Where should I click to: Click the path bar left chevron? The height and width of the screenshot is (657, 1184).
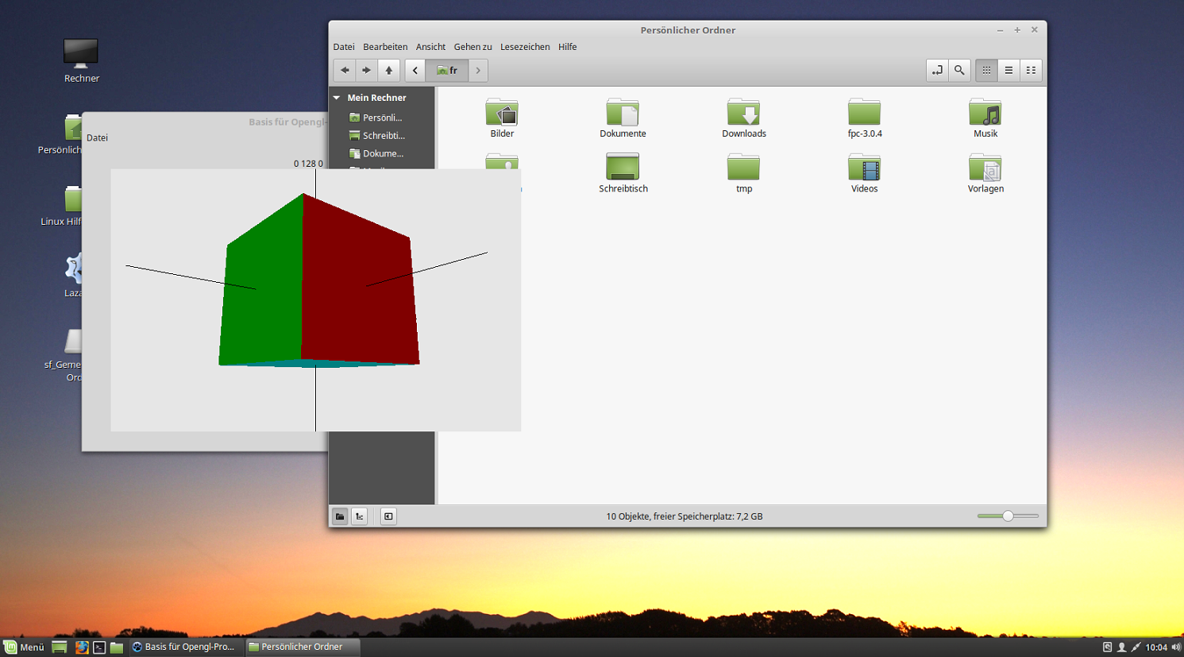click(x=415, y=70)
